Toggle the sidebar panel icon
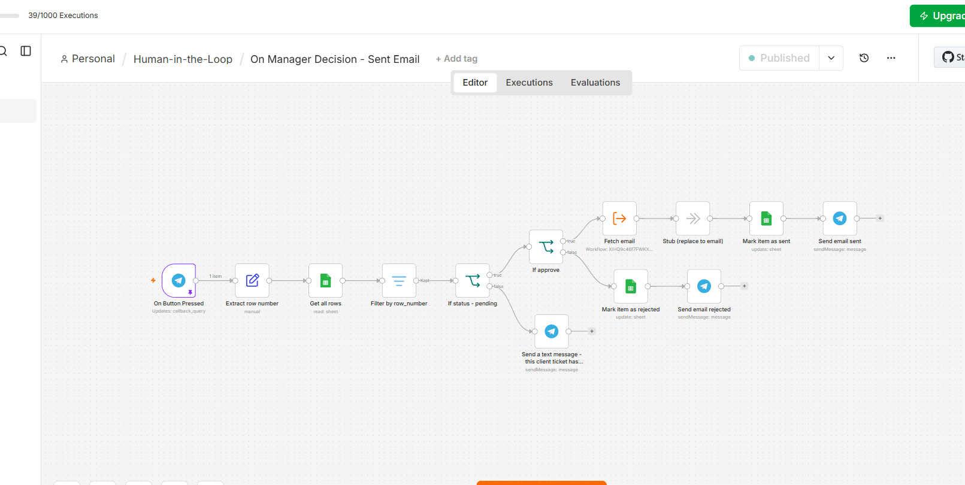This screenshot has width=965, height=485. (26, 51)
